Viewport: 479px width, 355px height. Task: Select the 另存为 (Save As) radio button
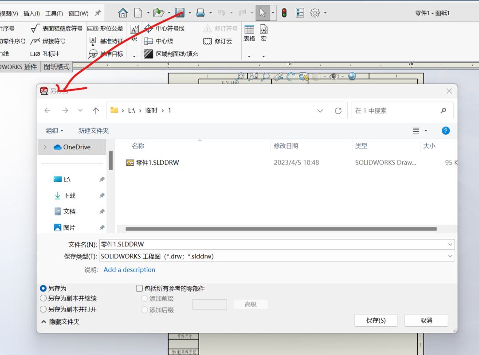43,289
